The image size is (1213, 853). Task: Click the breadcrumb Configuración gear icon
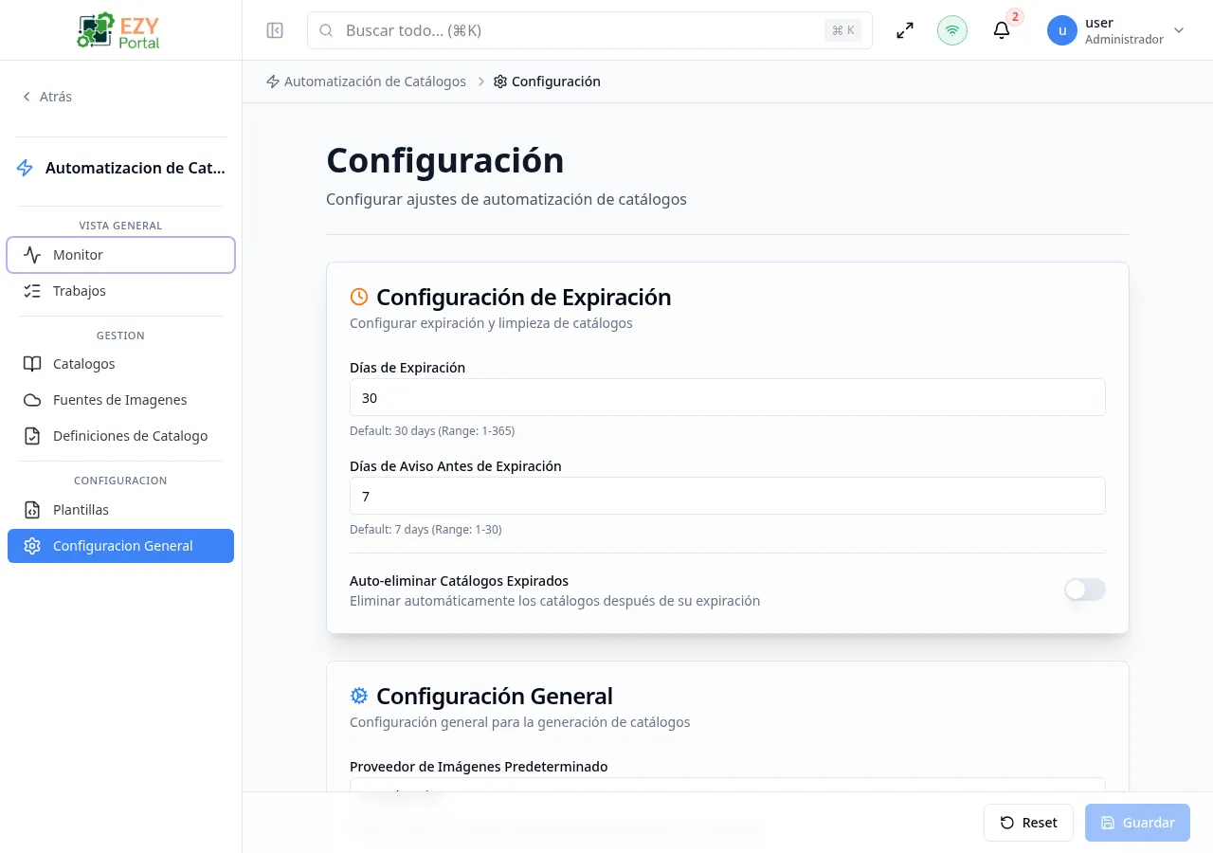(x=500, y=82)
